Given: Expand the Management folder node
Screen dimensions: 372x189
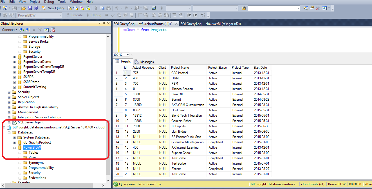Looking at the screenshot, I should pyautogui.click(x=9, y=112).
